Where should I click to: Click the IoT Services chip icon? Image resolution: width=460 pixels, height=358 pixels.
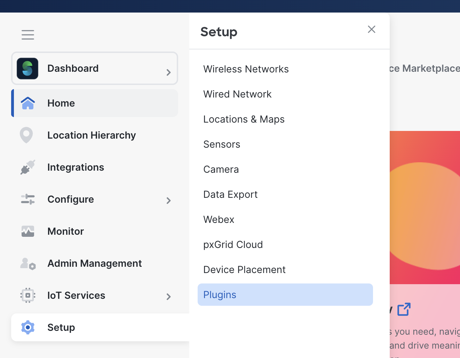click(x=28, y=295)
